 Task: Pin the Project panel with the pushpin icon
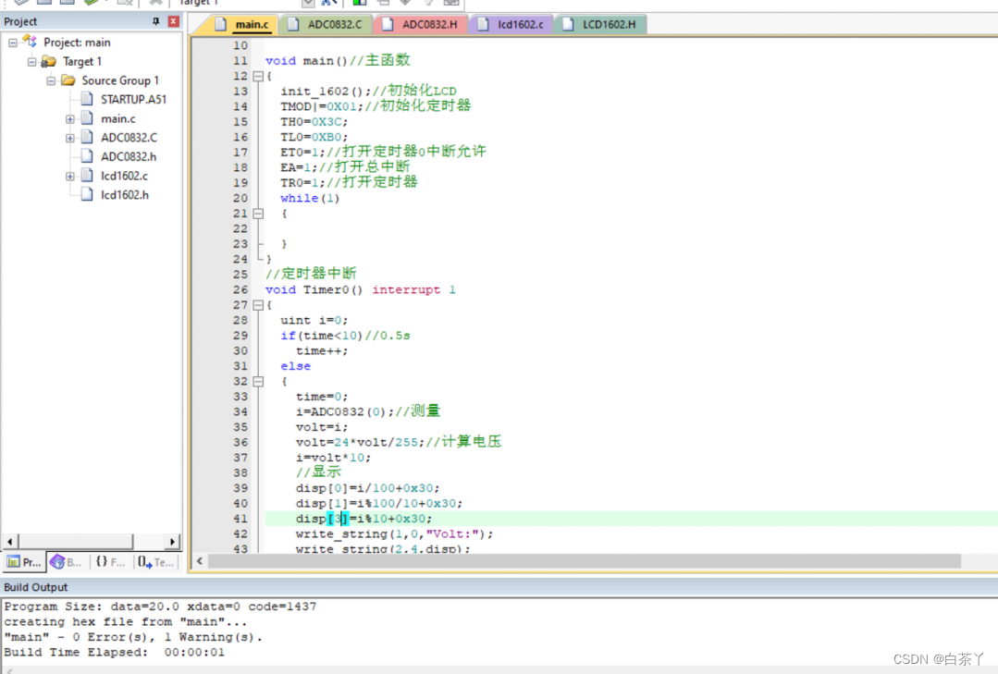tap(155, 21)
